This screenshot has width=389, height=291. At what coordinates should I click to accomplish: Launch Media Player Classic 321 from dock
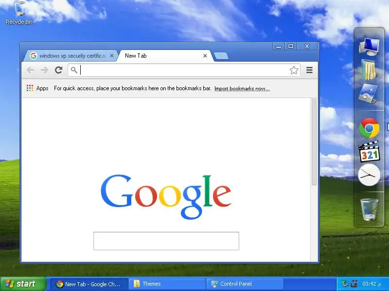369,151
